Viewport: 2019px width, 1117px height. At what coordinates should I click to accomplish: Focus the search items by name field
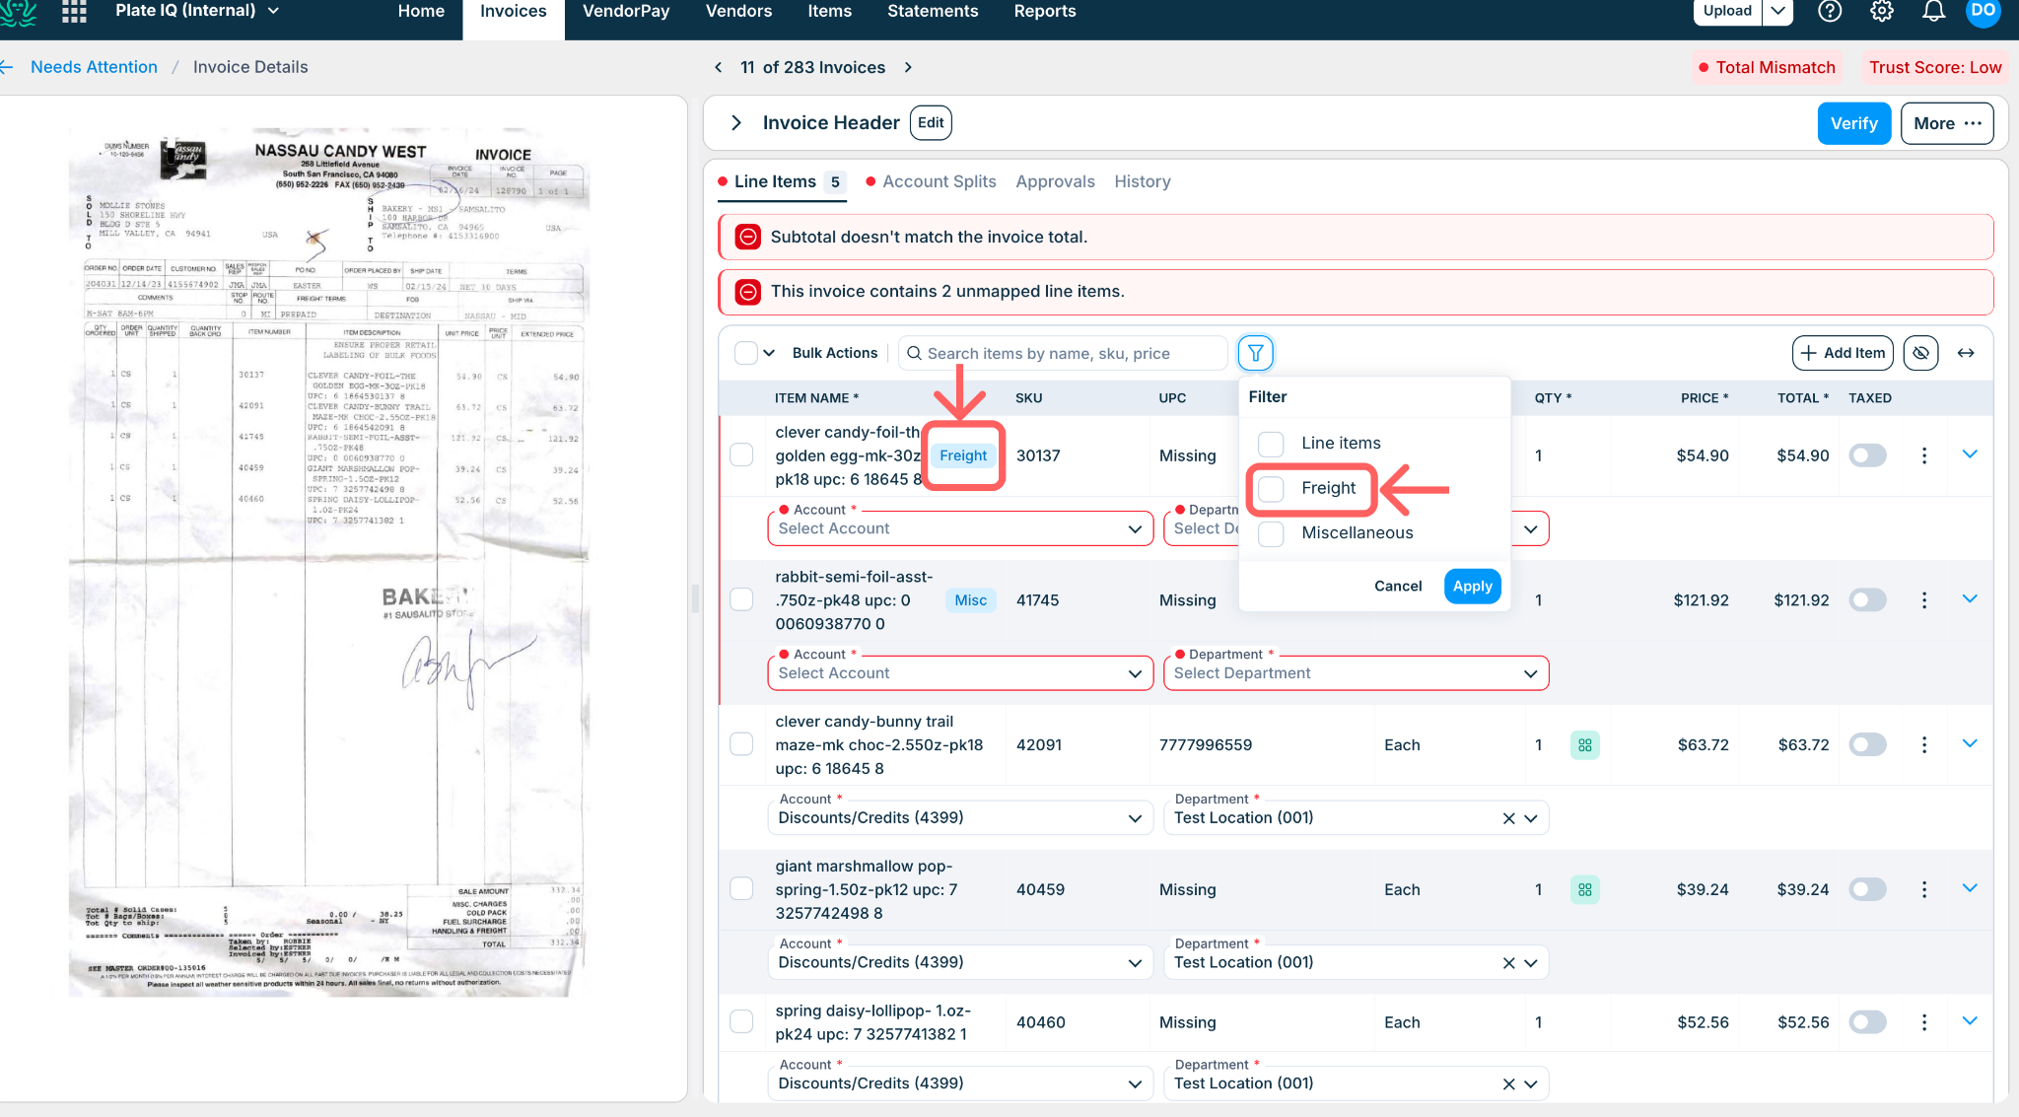click(1063, 353)
